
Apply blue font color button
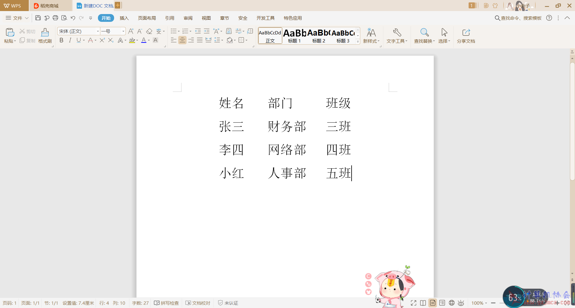click(x=144, y=40)
